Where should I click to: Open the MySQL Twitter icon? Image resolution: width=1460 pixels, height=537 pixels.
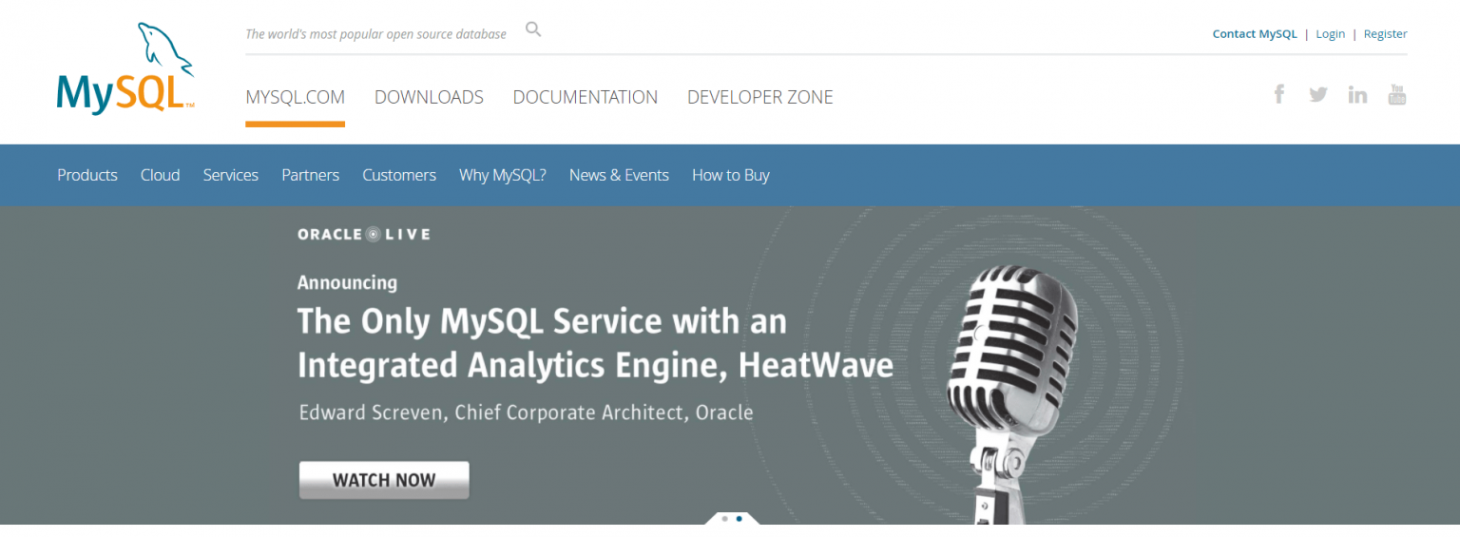click(1317, 94)
